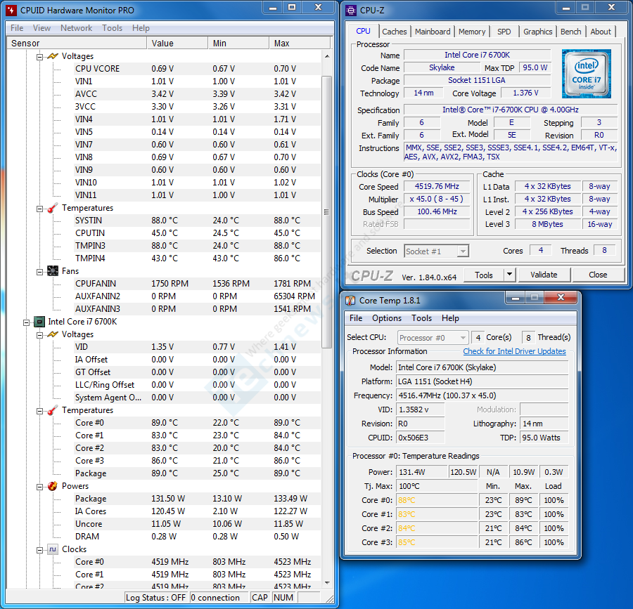
Task: Click the Tj. Max 100°C field in Core Temp
Action: click(x=437, y=486)
